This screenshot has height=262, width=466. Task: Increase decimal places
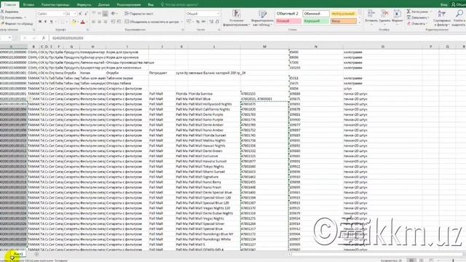tap(211, 22)
